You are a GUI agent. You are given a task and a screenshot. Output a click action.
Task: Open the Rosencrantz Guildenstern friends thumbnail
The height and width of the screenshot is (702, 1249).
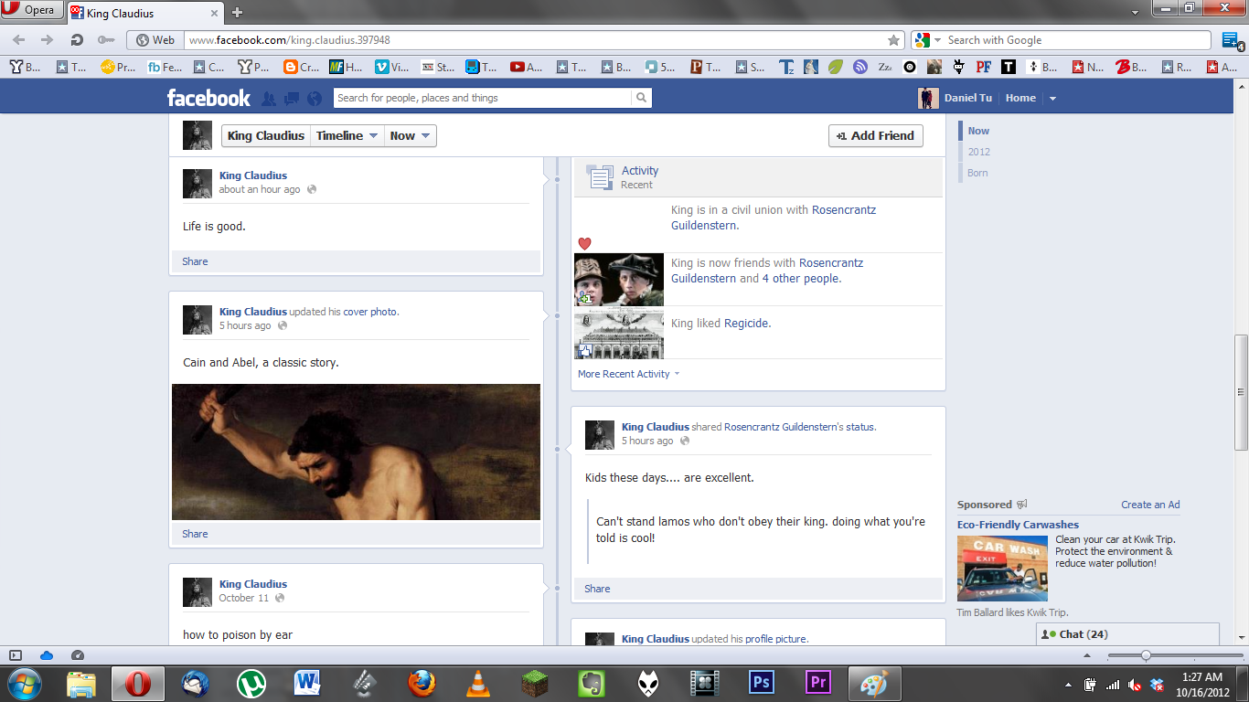click(619, 279)
